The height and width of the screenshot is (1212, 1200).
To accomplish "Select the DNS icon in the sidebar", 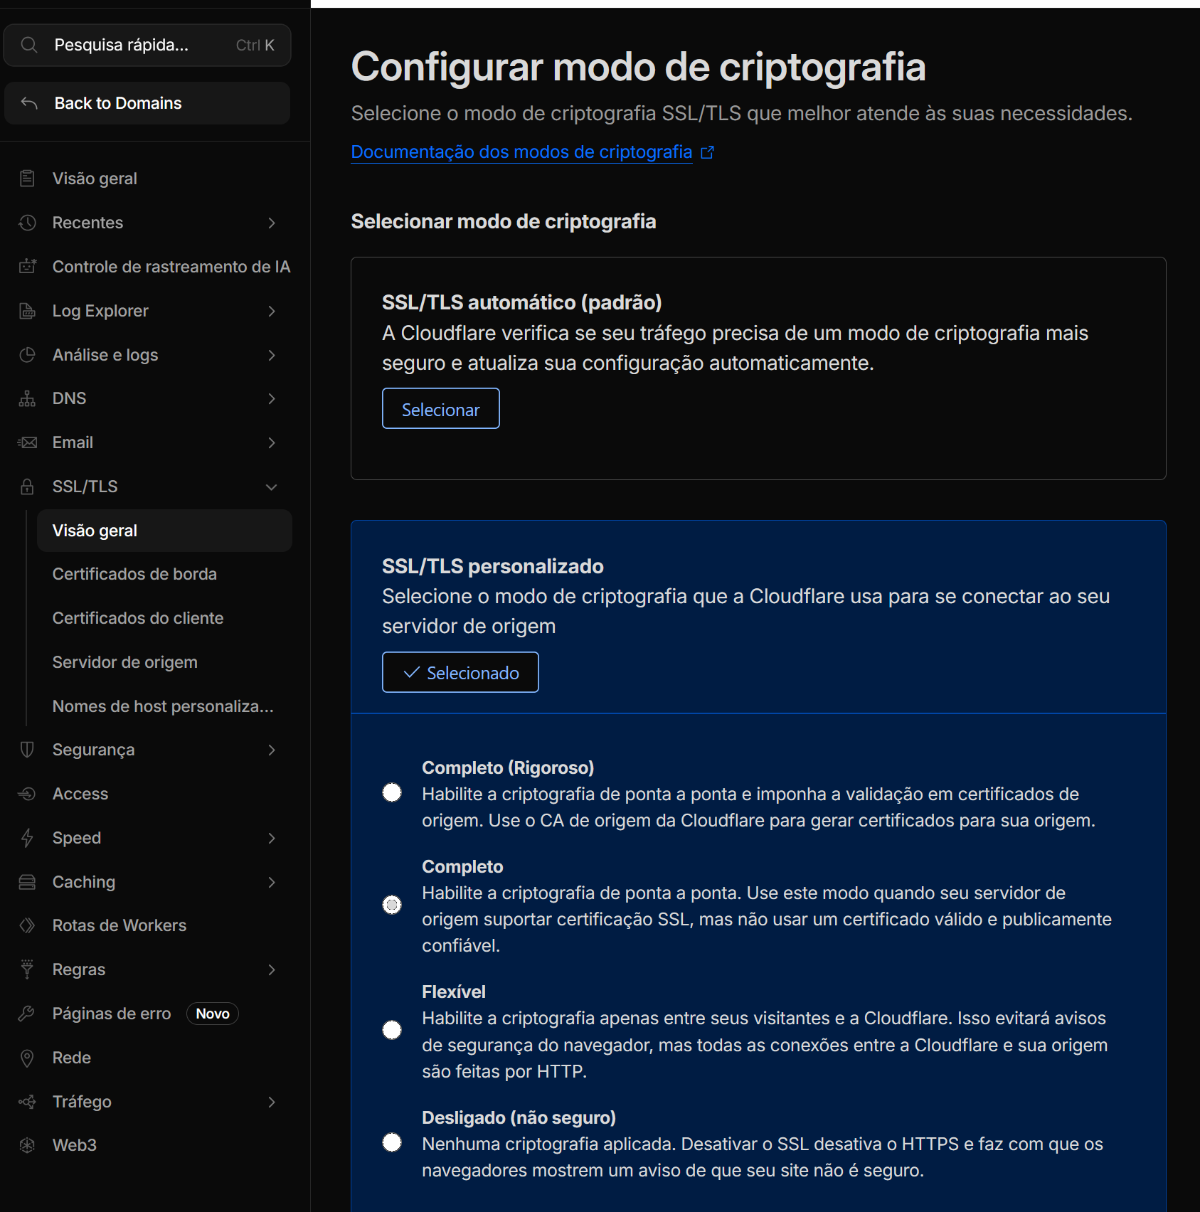I will [x=26, y=398].
